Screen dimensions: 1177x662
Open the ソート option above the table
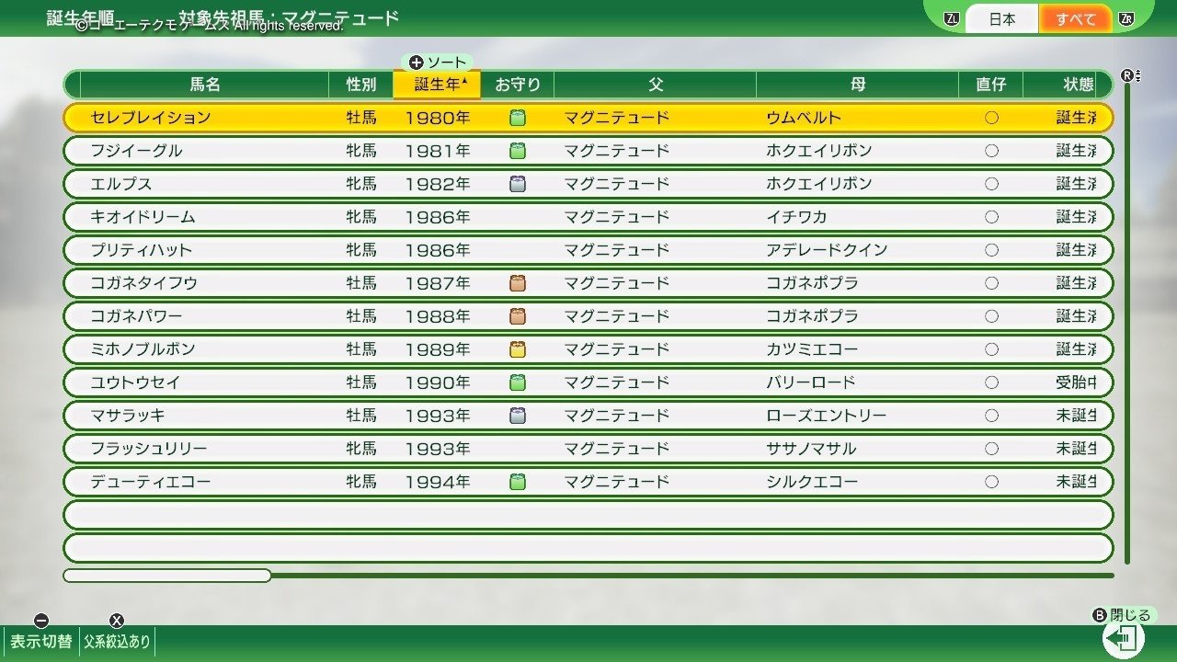[439, 62]
